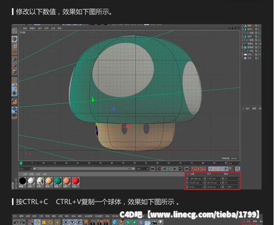Step forward one frame
The image size is (278, 225).
tap(174, 169)
